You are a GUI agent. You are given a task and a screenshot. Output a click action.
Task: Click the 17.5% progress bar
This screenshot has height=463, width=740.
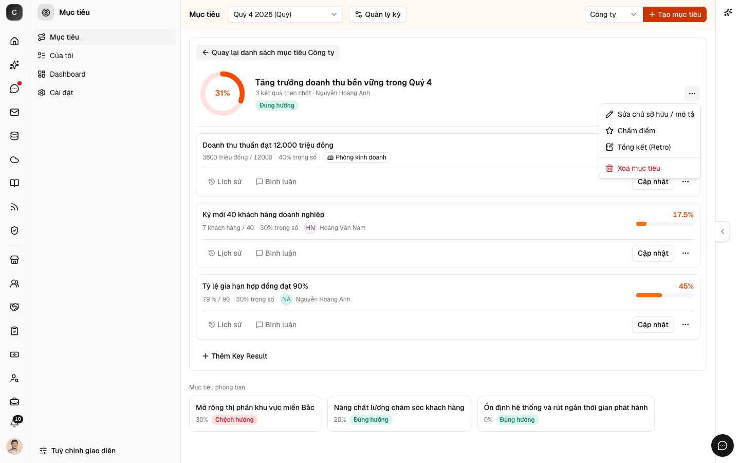[x=665, y=224]
